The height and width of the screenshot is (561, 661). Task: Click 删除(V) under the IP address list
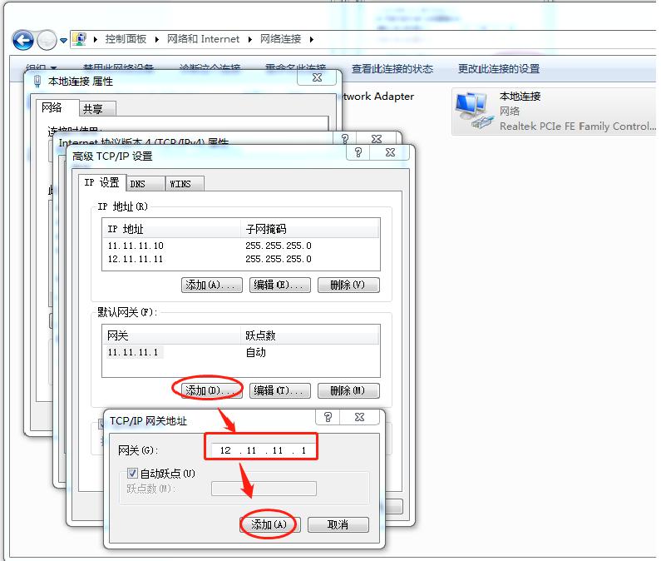pos(348,285)
